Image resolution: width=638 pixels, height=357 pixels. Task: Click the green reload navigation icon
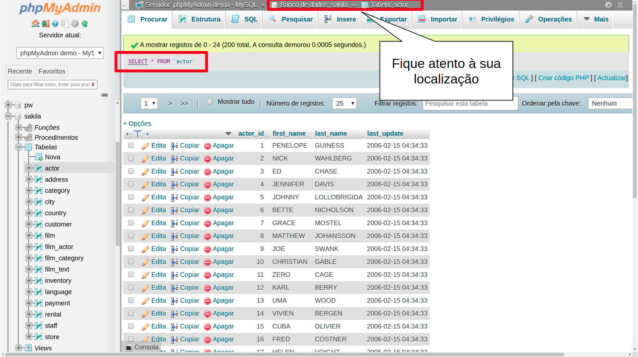pyautogui.click(x=85, y=24)
